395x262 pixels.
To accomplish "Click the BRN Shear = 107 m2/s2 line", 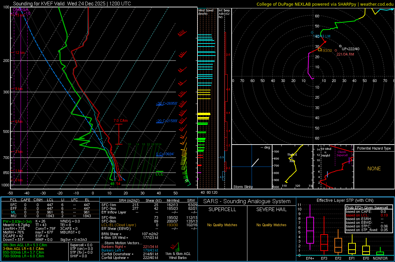I will [130, 234].
